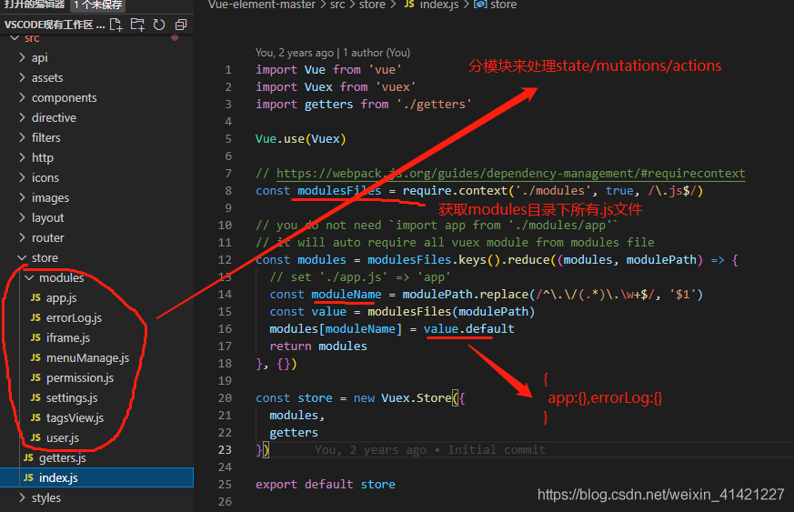Click the JS icon beside iframe.js
The image size is (794, 512).
tap(35, 337)
